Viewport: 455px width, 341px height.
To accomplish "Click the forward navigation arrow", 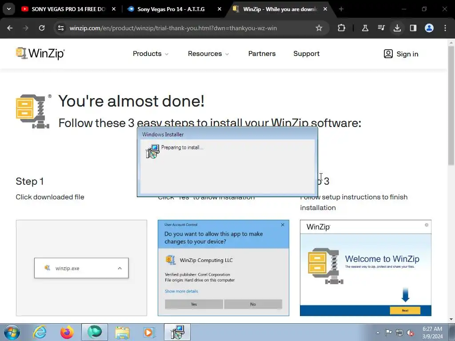I will click(26, 28).
